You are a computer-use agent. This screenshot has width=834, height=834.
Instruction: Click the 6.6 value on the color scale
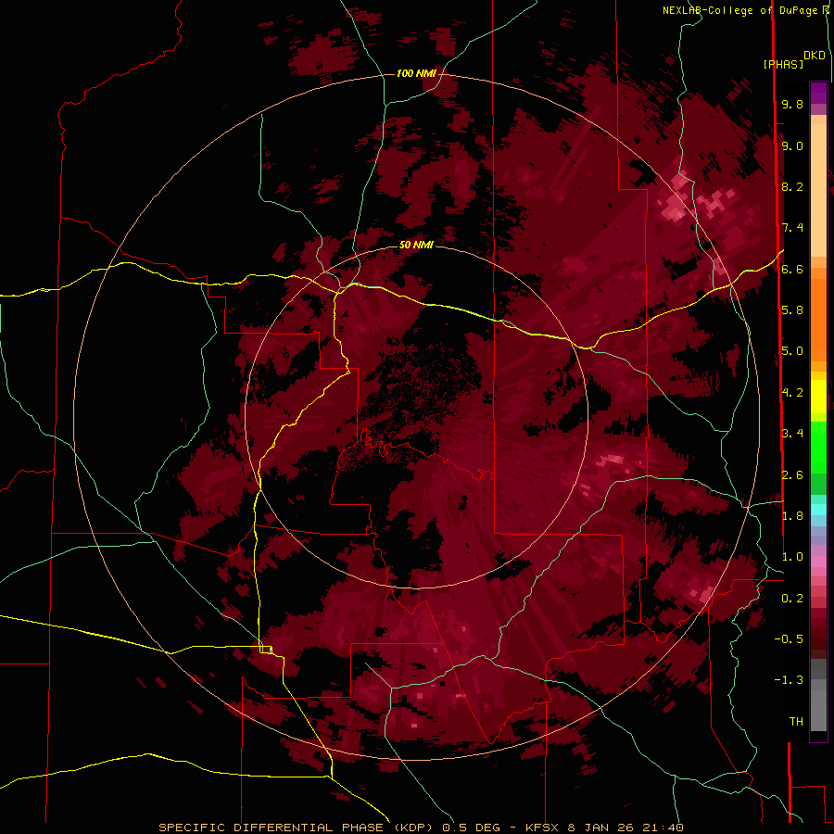792,269
